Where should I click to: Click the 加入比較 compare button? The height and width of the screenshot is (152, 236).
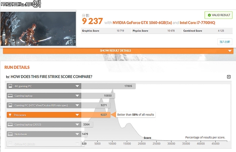coord(225,42)
